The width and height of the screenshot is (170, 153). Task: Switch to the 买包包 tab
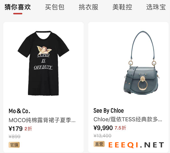[x=55, y=7]
